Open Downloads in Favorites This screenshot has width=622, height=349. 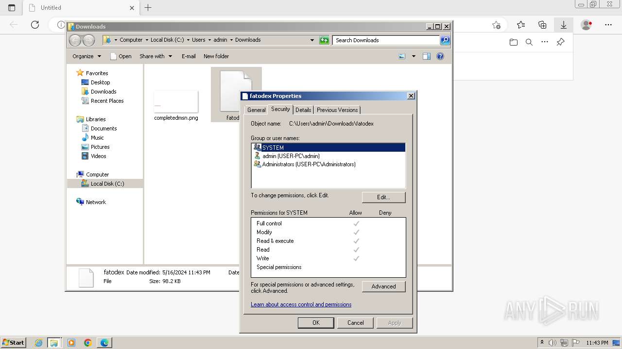104,92
